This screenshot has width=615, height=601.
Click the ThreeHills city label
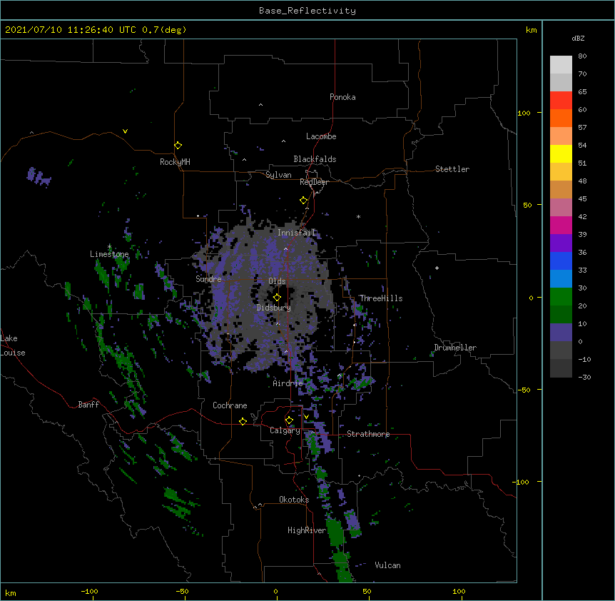(381, 298)
